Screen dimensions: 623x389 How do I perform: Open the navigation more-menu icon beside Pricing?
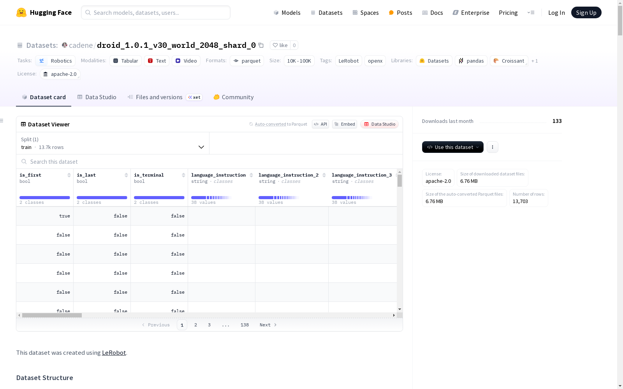tap(531, 12)
